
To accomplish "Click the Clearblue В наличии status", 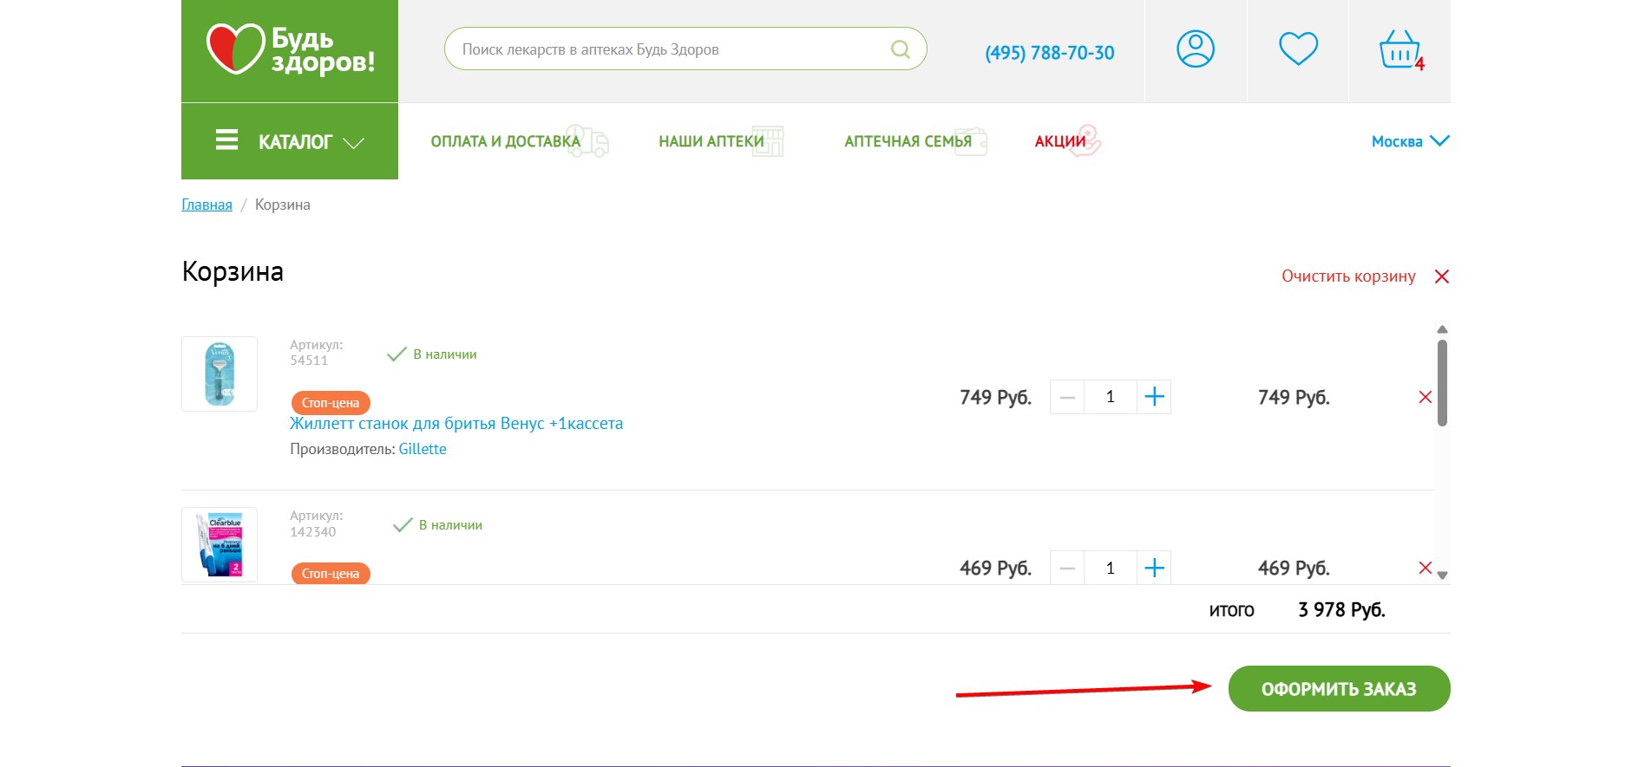I will click(x=437, y=525).
